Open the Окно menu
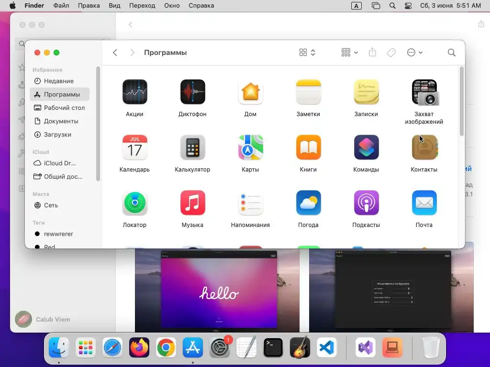 pos(172,6)
